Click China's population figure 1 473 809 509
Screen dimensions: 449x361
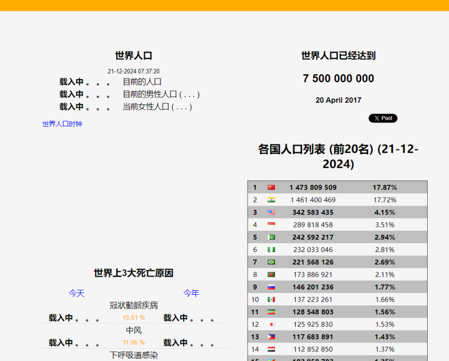(313, 188)
